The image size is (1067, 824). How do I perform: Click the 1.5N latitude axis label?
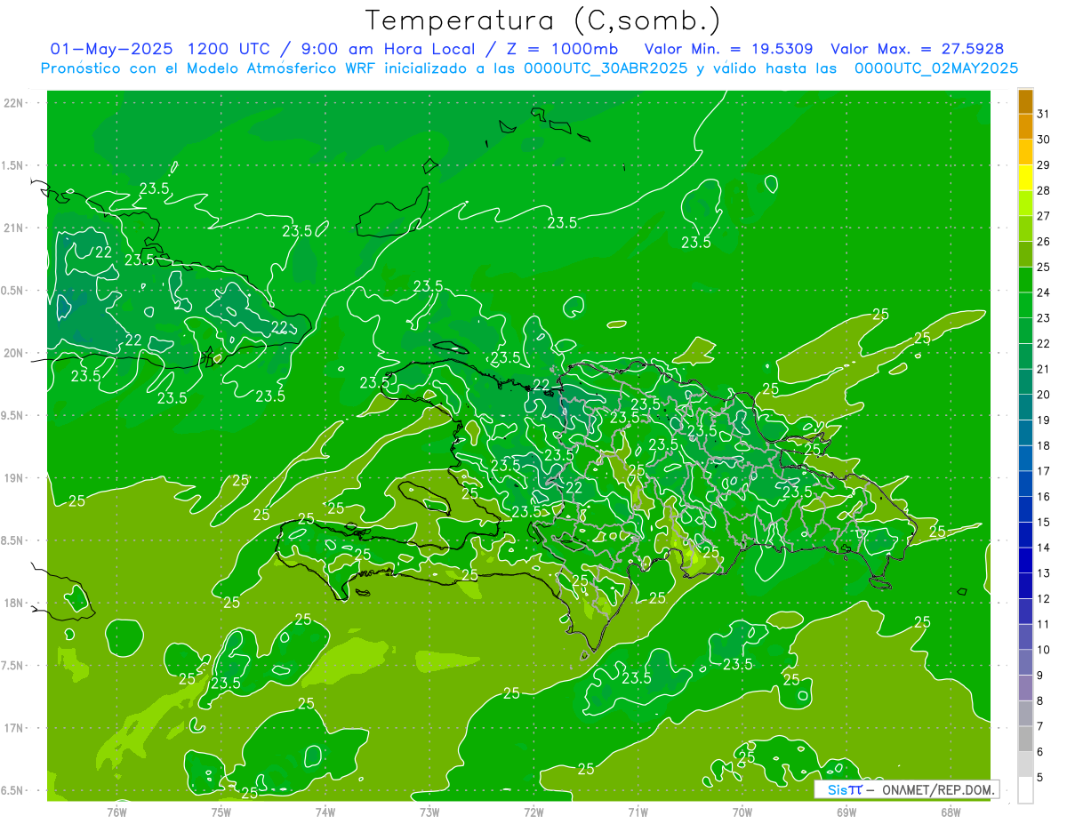click(12, 165)
